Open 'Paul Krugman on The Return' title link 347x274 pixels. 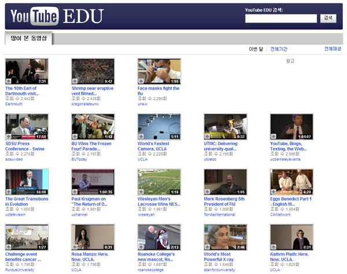90,202
